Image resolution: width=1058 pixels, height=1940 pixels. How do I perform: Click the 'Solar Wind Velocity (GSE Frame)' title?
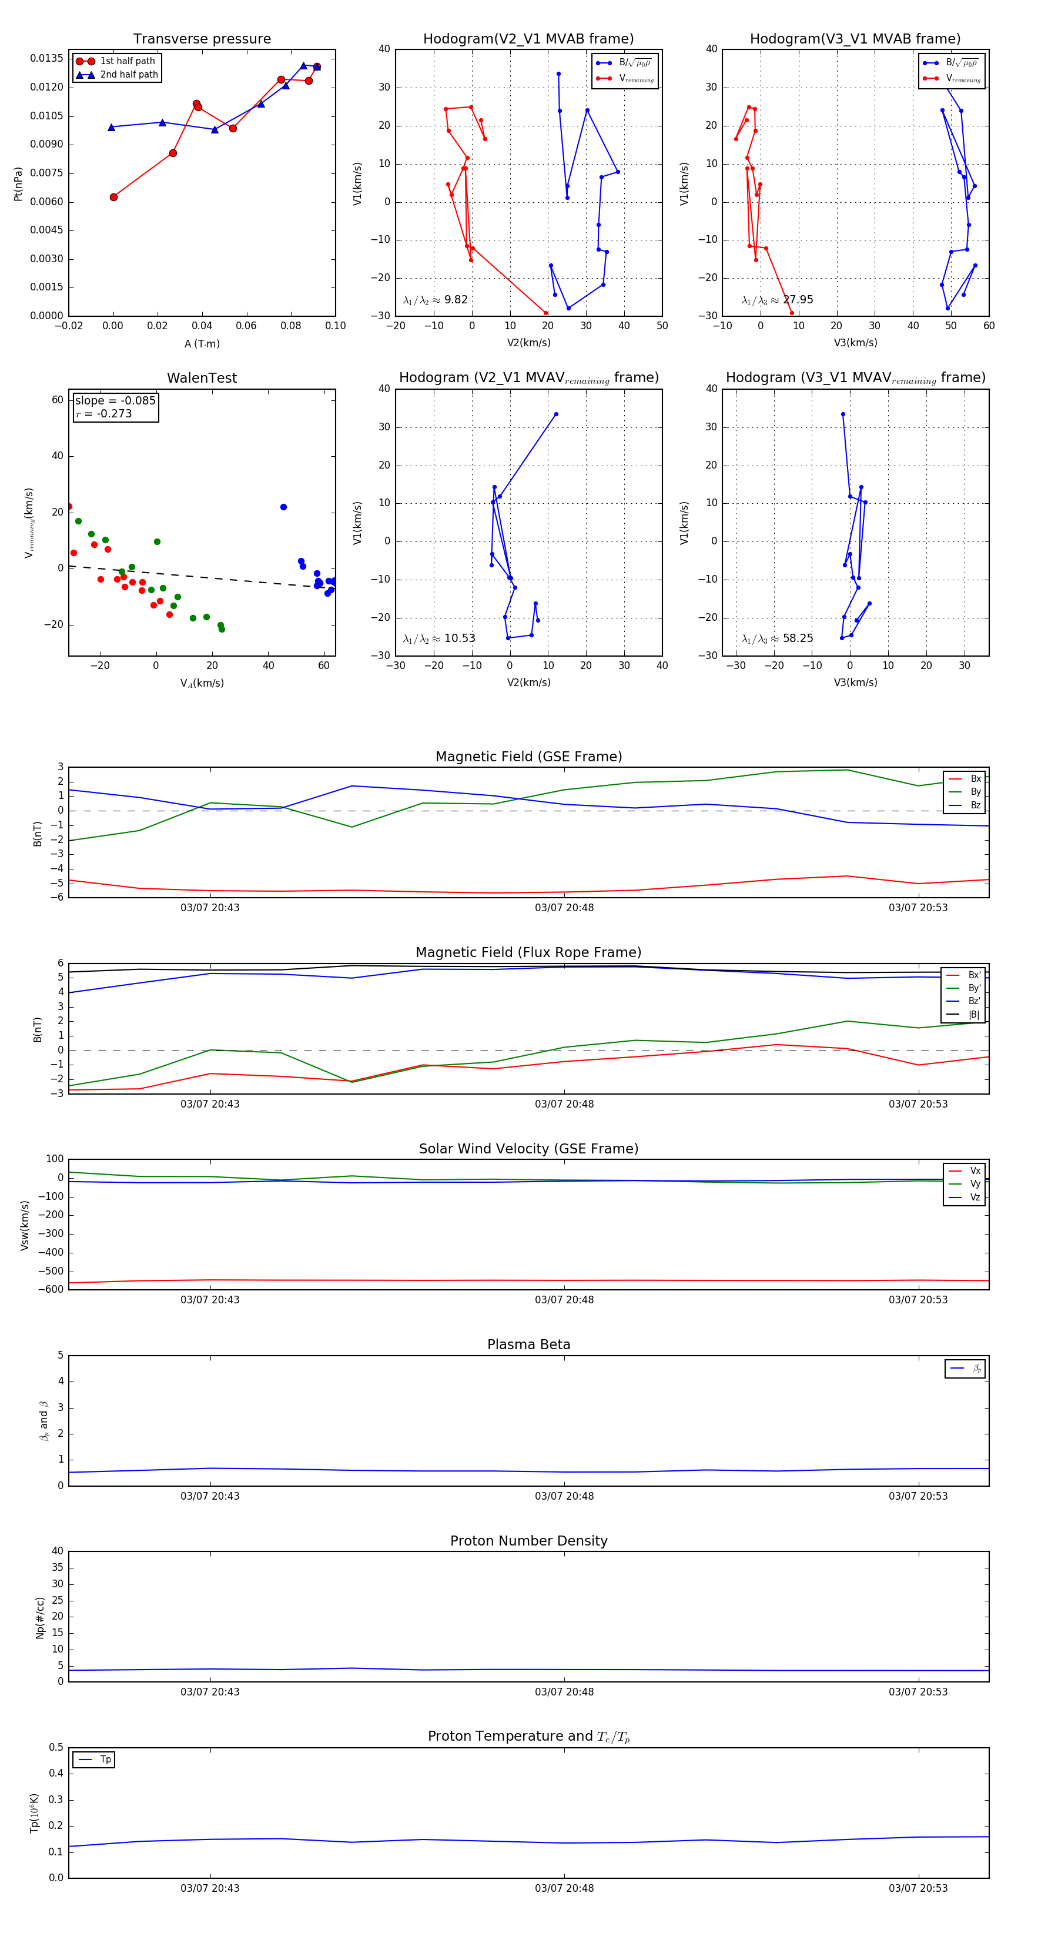[x=528, y=1149]
